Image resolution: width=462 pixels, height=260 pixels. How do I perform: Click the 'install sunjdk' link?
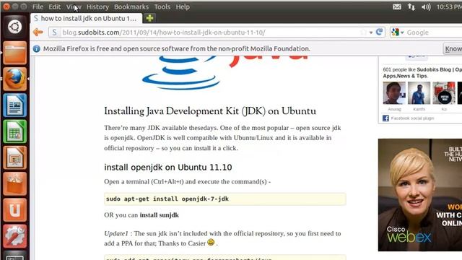pos(159,215)
